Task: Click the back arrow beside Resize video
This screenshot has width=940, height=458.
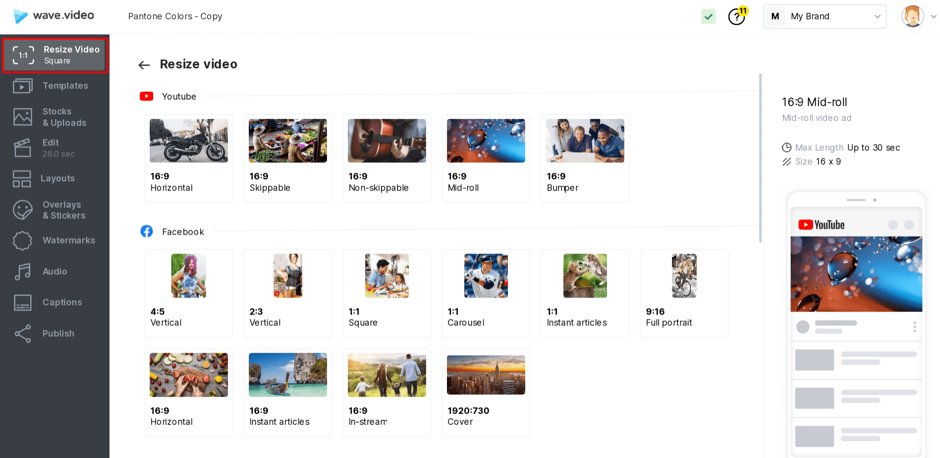Action: (x=144, y=65)
